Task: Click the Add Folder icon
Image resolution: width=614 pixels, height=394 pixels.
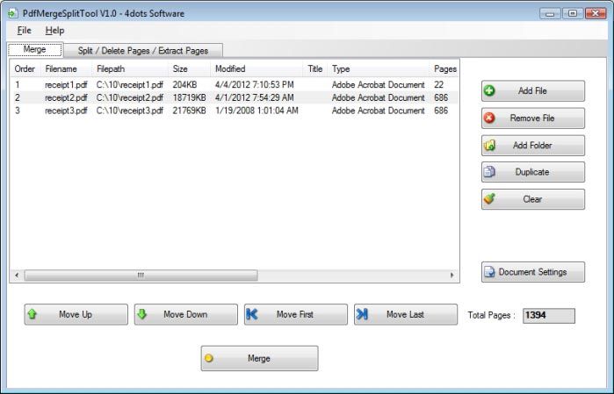Action: [x=489, y=145]
